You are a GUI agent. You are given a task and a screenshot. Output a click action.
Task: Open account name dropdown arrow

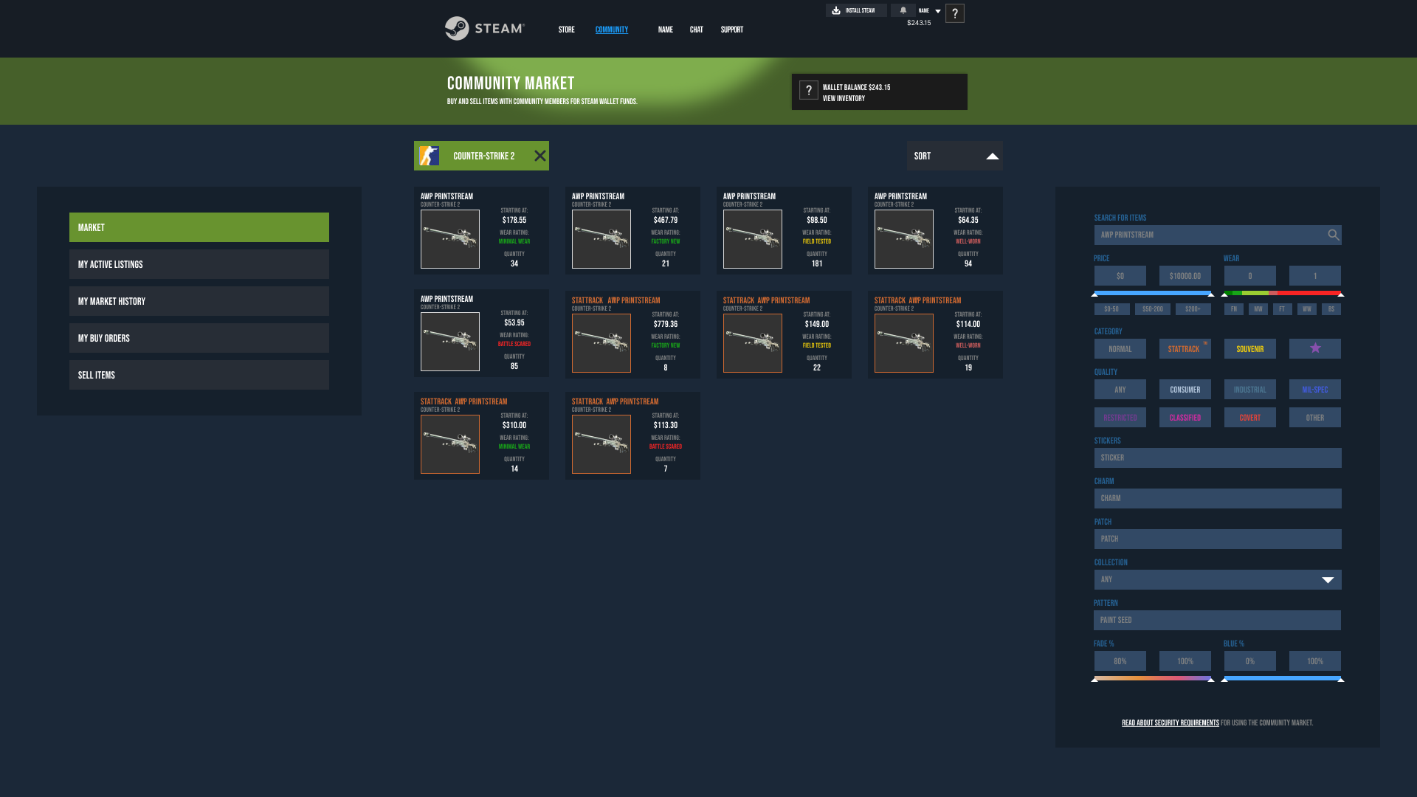point(938,11)
